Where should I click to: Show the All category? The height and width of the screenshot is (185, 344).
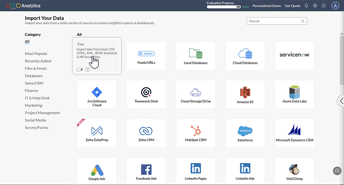pos(27,42)
